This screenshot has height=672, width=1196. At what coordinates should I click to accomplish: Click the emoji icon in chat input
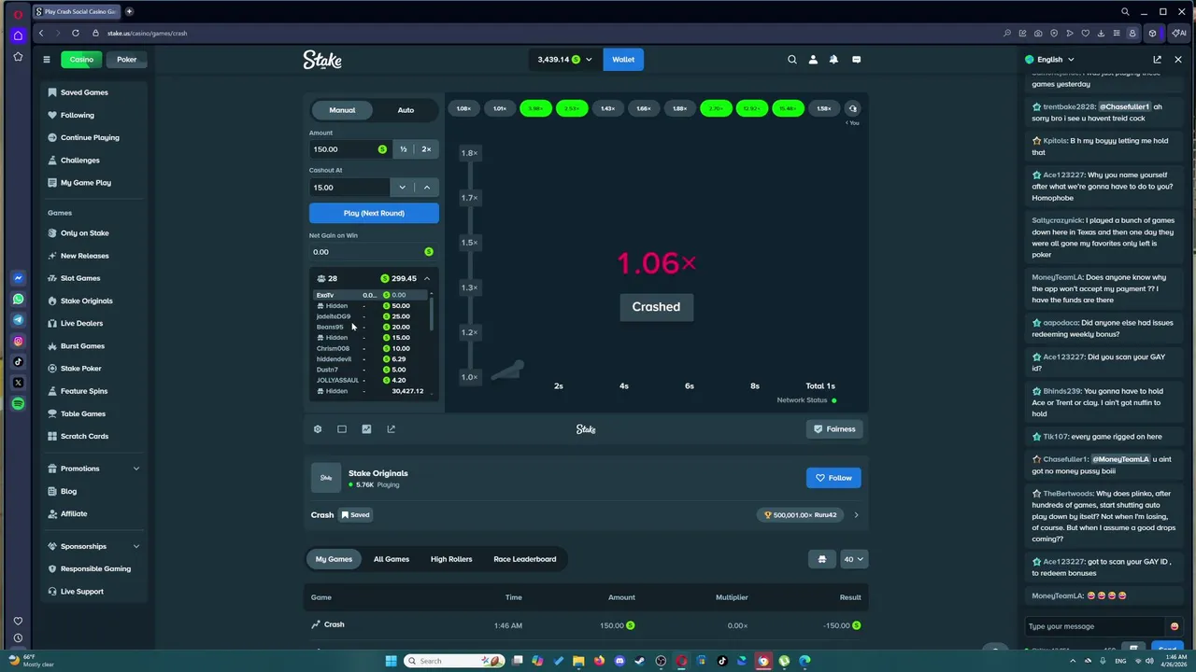click(x=1175, y=626)
